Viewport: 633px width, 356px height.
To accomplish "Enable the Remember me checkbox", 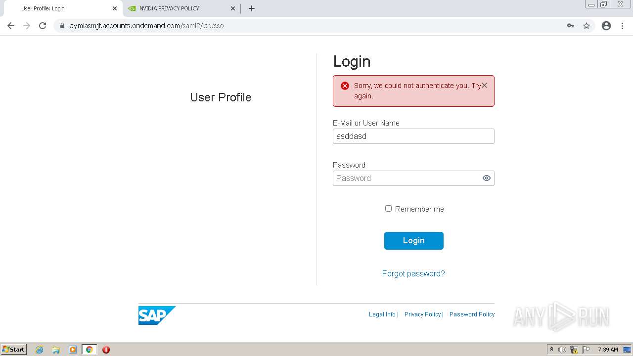I will 388,209.
